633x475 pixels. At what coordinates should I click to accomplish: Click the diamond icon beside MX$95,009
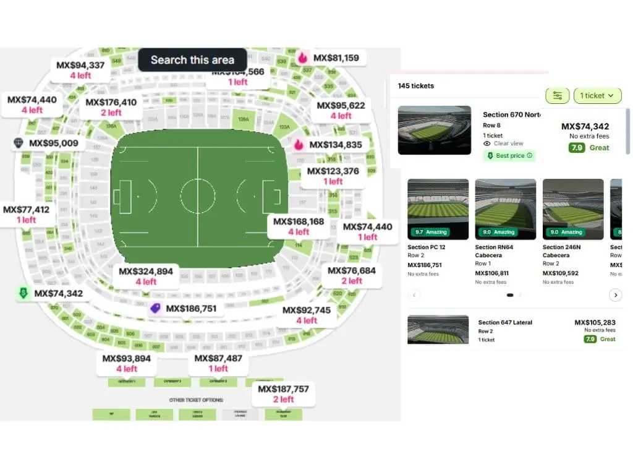coord(19,143)
